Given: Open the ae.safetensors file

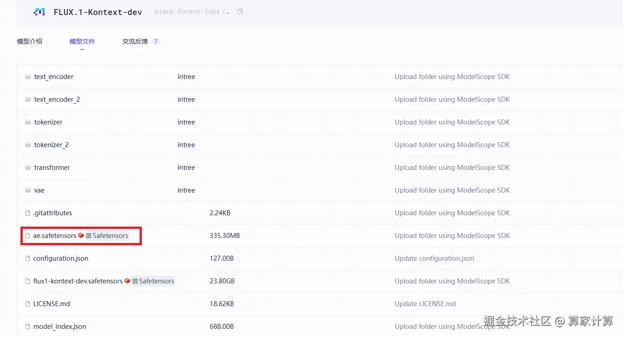Looking at the screenshot, I should pyautogui.click(x=55, y=236).
